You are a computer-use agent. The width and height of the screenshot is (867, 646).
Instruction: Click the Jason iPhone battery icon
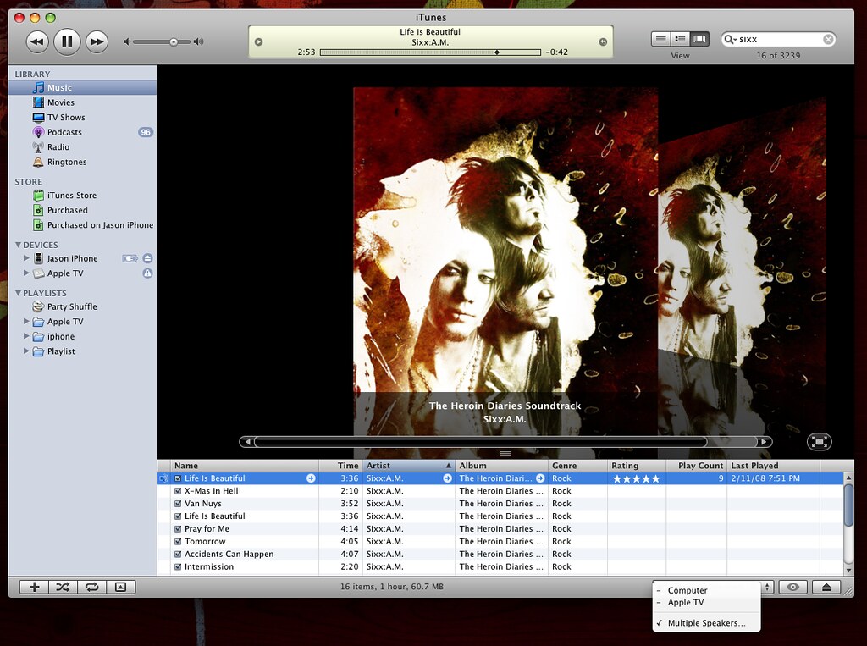coord(130,258)
